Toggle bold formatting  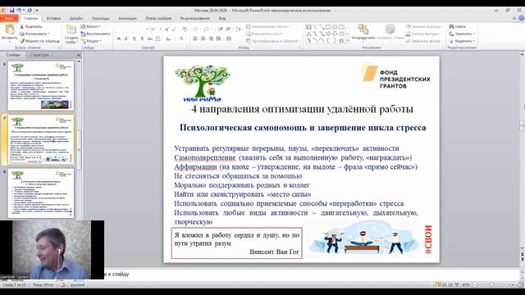pyautogui.click(x=118, y=39)
